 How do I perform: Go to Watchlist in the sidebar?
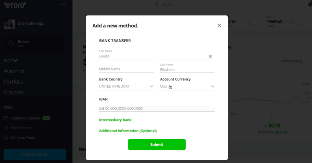tap(14, 71)
